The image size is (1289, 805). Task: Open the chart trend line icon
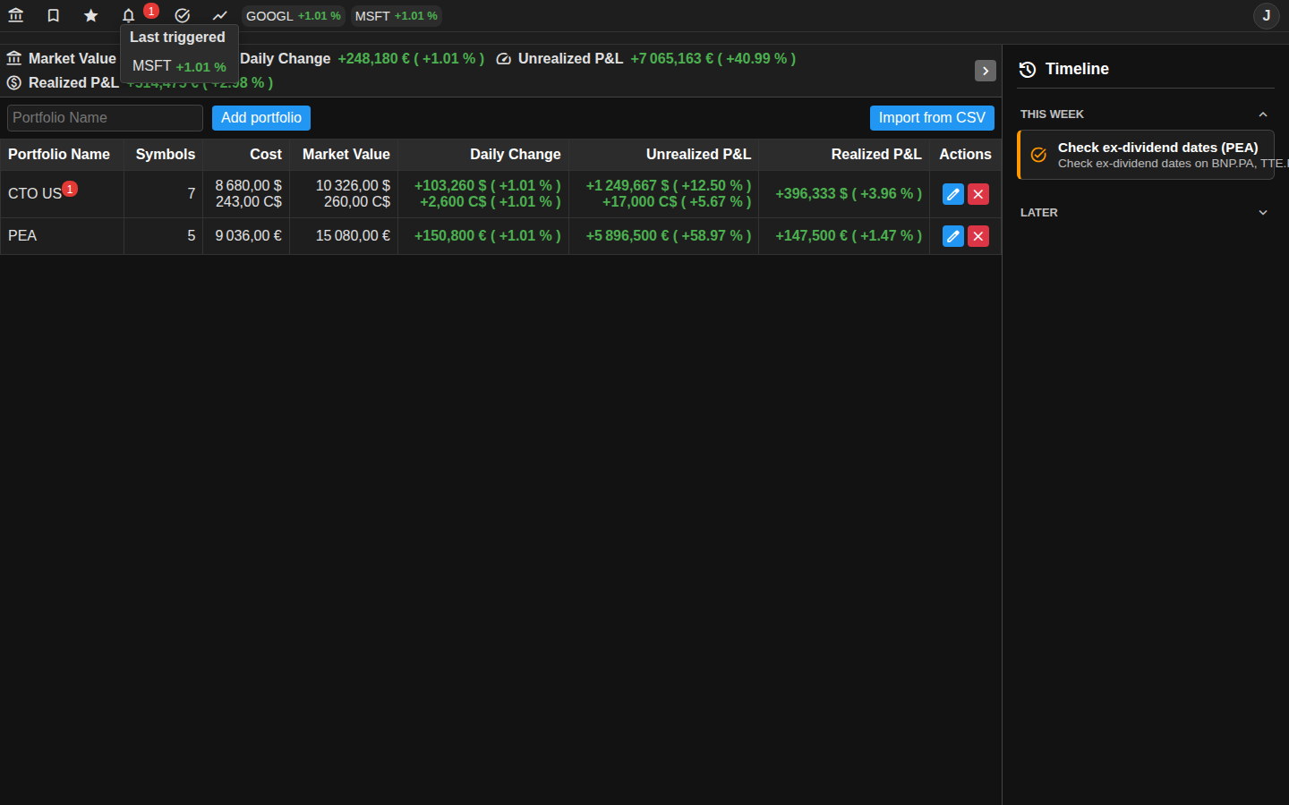pos(220,15)
